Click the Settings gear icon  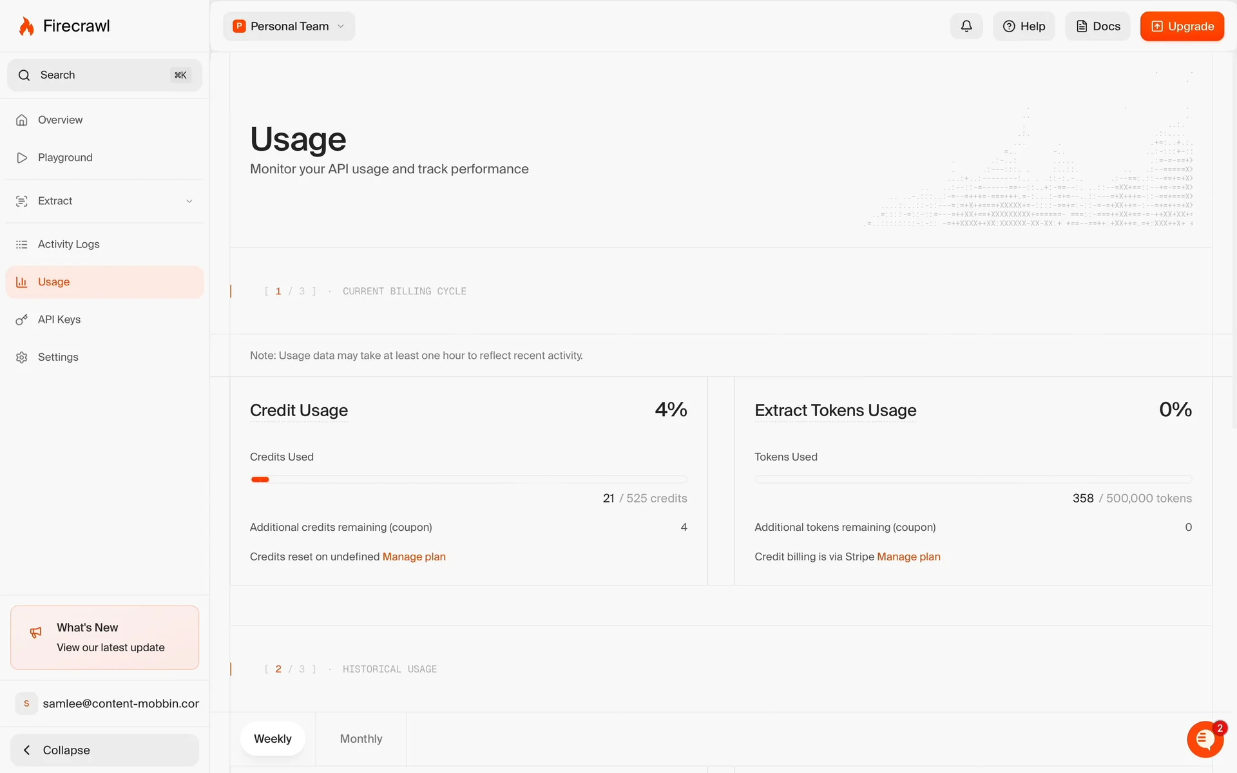tap(22, 358)
